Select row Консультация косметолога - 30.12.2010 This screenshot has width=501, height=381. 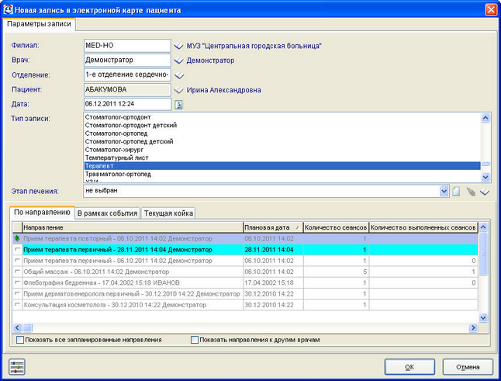click(x=245, y=305)
